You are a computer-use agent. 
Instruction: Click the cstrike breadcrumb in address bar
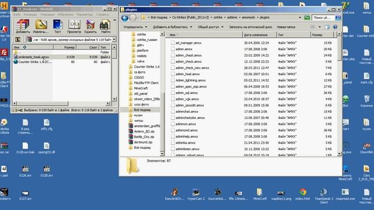click(218, 17)
